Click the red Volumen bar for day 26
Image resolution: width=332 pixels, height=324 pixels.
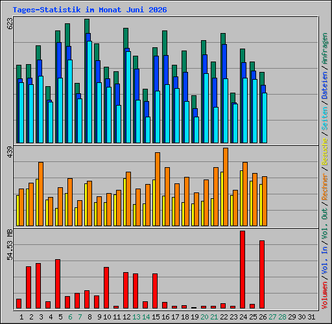(x=262, y=274)
